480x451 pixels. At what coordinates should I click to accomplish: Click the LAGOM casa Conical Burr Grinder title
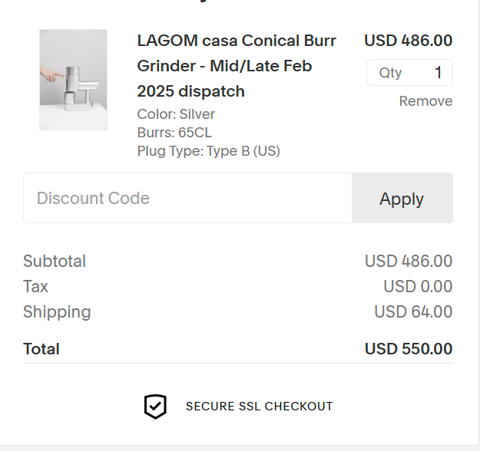237,66
